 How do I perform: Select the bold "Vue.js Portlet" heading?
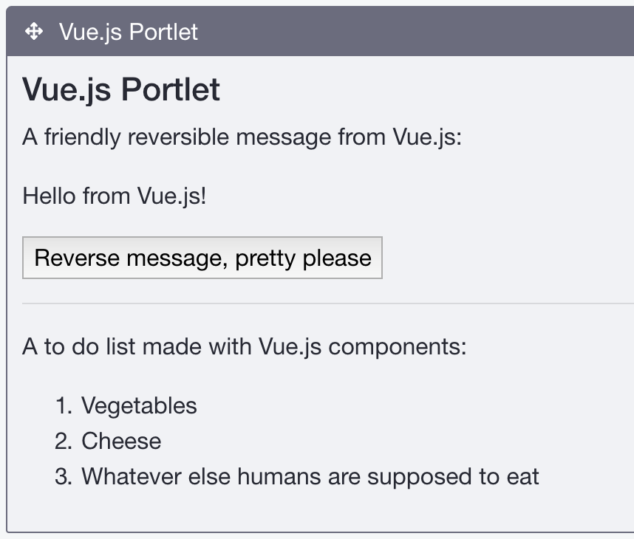(121, 90)
